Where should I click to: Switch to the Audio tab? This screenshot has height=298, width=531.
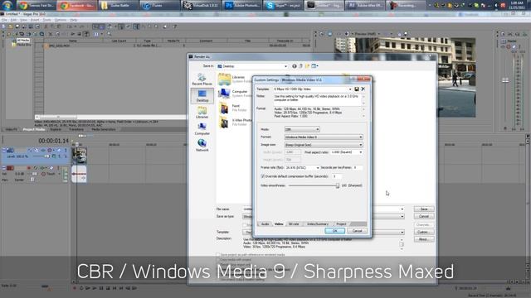pyautogui.click(x=265, y=224)
